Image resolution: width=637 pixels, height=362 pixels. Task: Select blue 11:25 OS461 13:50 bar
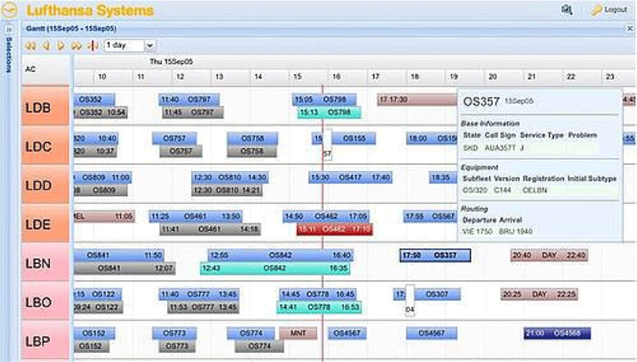point(196,216)
